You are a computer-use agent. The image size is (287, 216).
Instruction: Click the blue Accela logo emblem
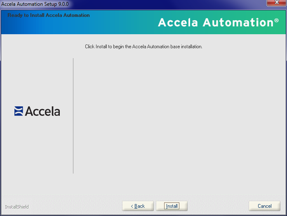19,111
